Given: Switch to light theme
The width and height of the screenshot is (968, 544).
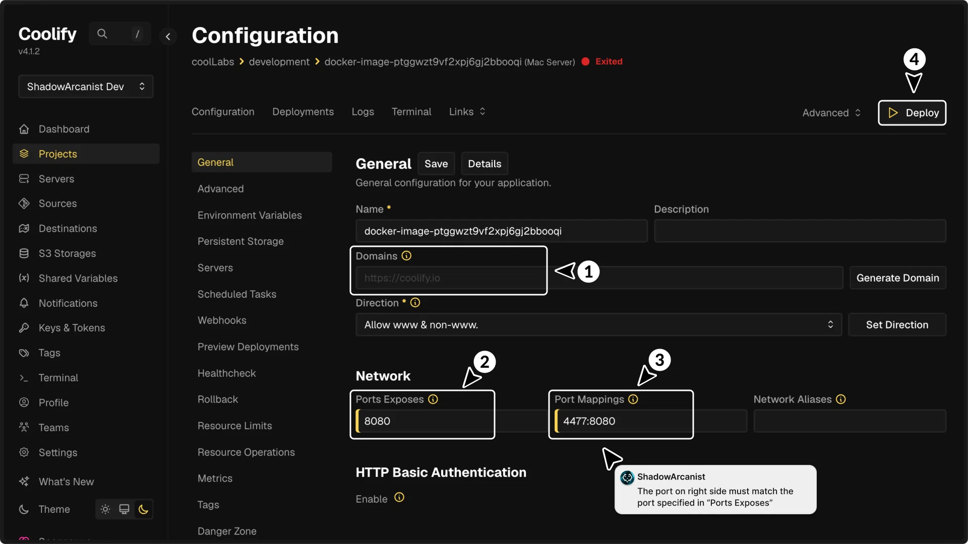Looking at the screenshot, I should 105,509.
